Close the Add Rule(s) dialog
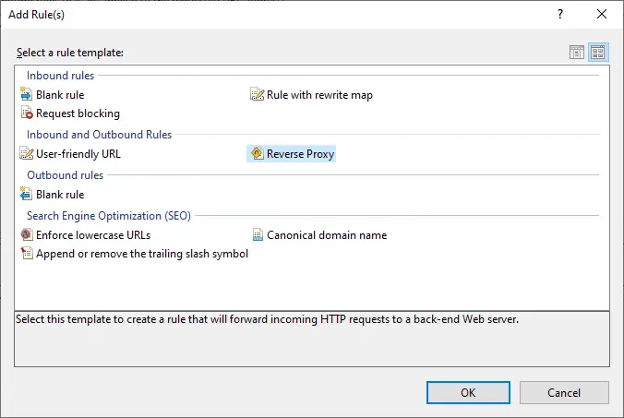 (x=603, y=15)
